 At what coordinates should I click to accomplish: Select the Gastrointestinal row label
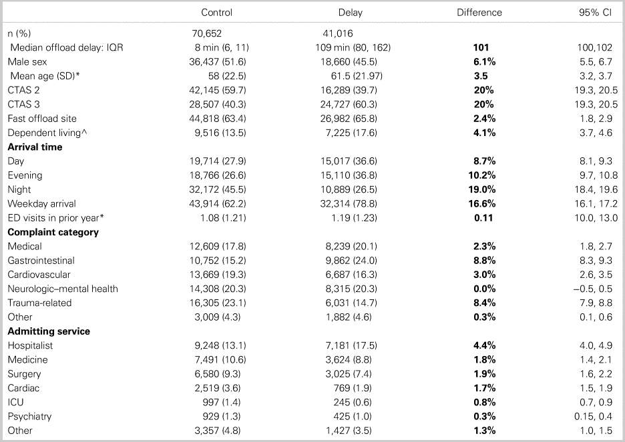[41, 261]
